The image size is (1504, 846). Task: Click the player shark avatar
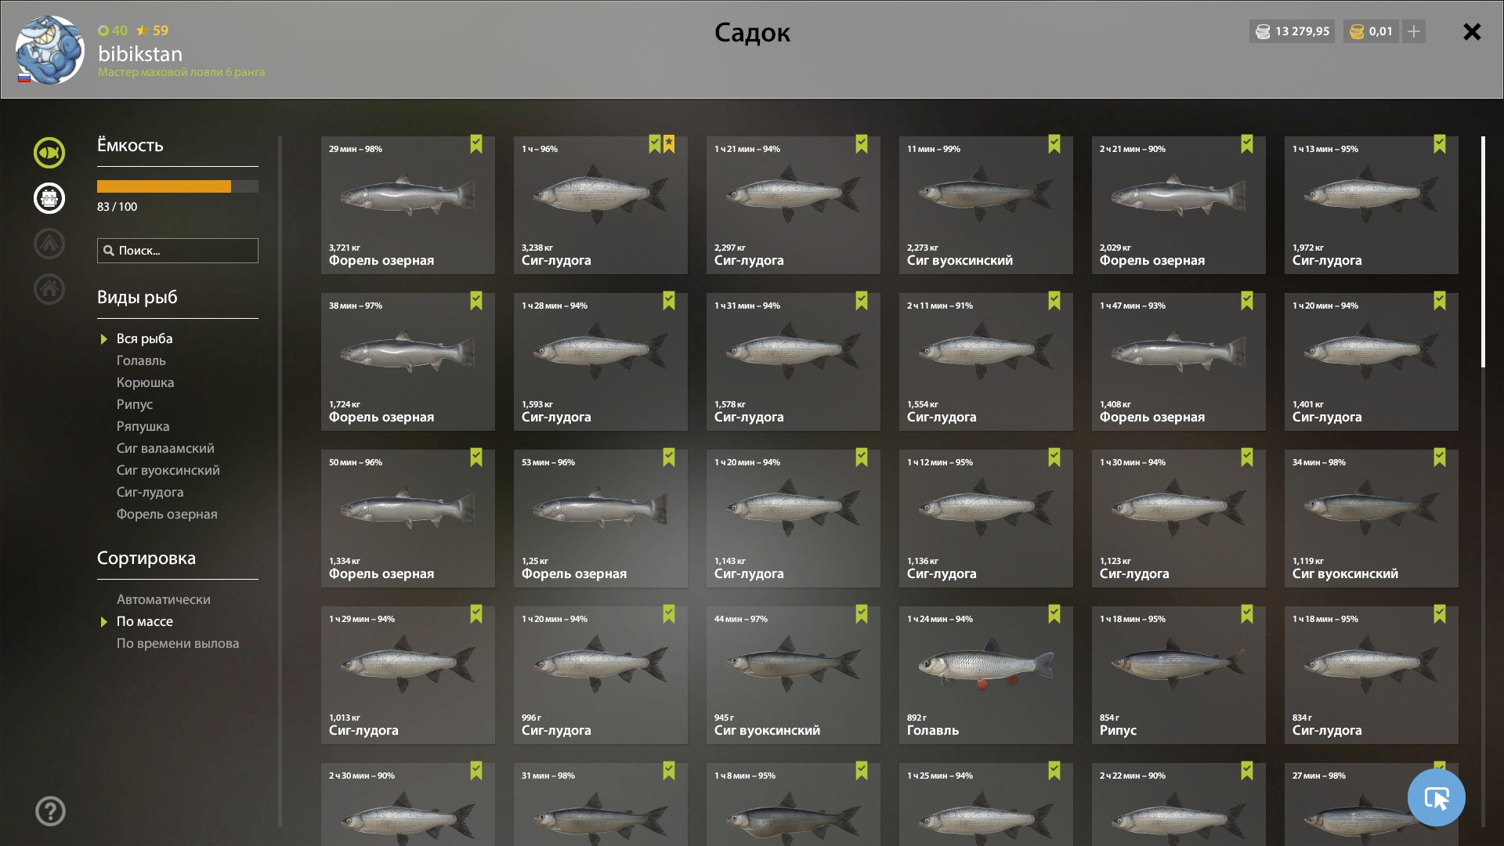(49, 49)
